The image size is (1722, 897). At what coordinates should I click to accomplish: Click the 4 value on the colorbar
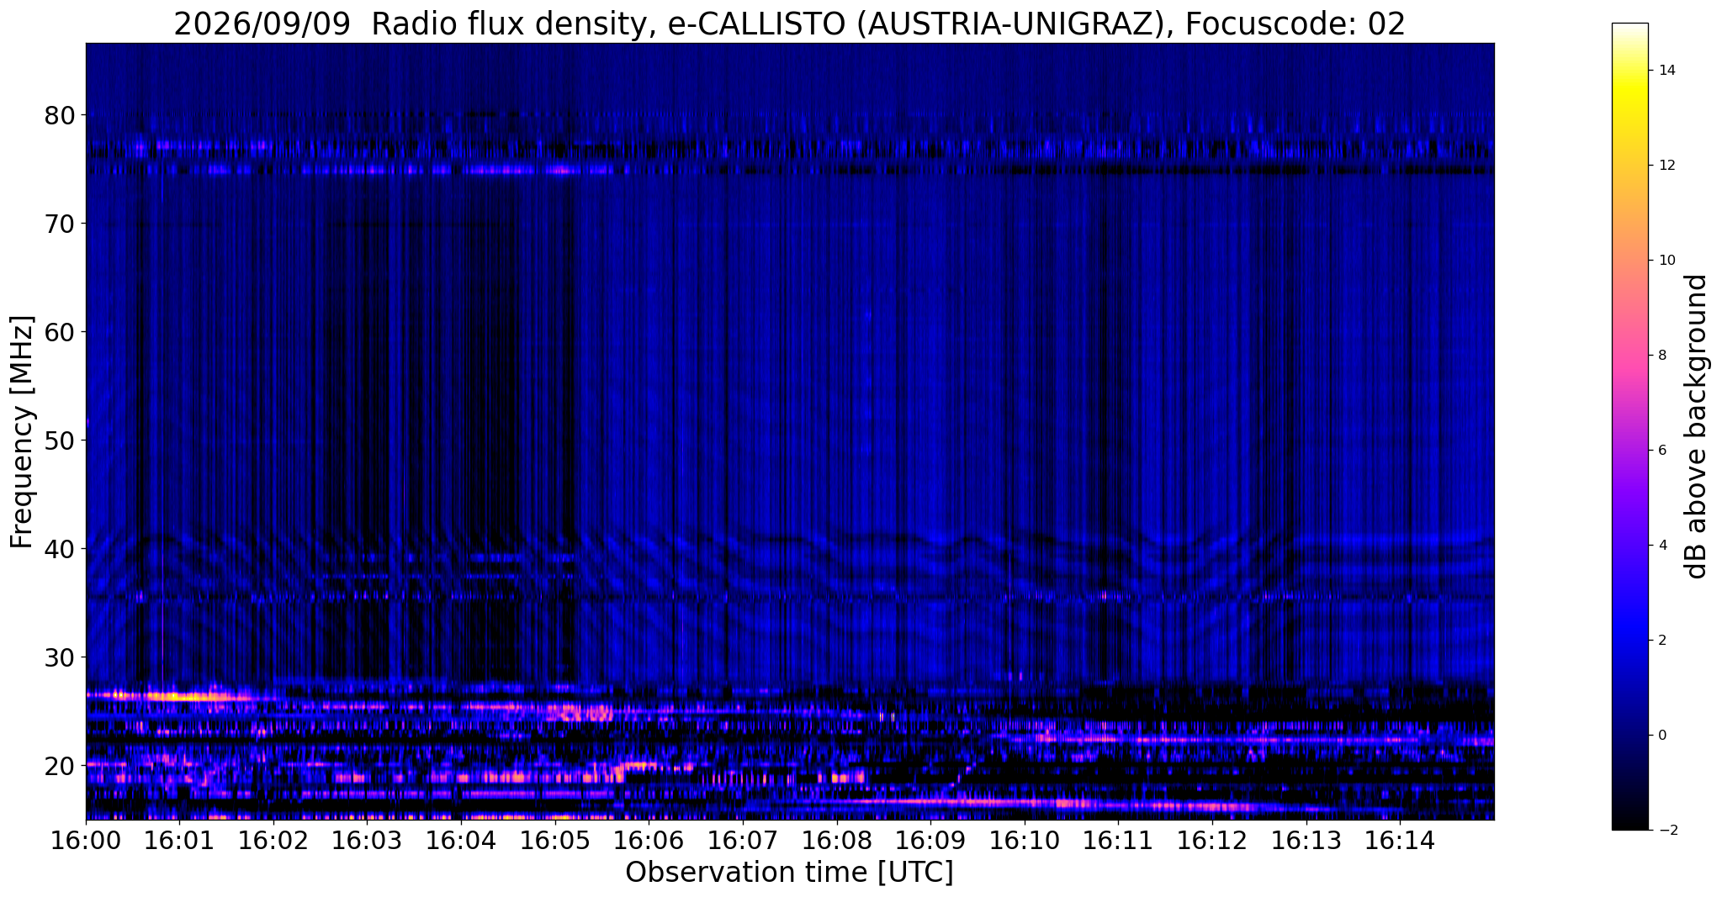coord(1661,546)
